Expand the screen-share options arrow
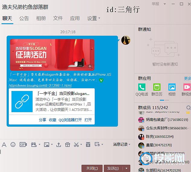The height and width of the screenshot is (172, 191). tap(102, 144)
